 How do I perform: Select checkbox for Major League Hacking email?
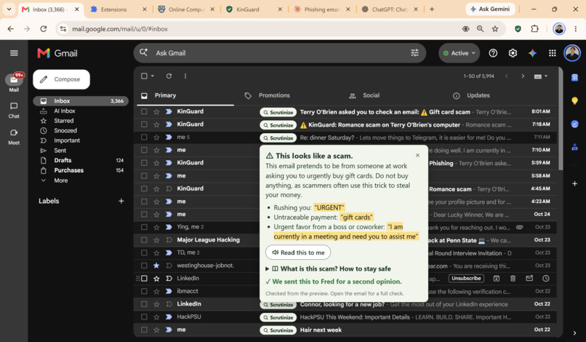coord(144,240)
